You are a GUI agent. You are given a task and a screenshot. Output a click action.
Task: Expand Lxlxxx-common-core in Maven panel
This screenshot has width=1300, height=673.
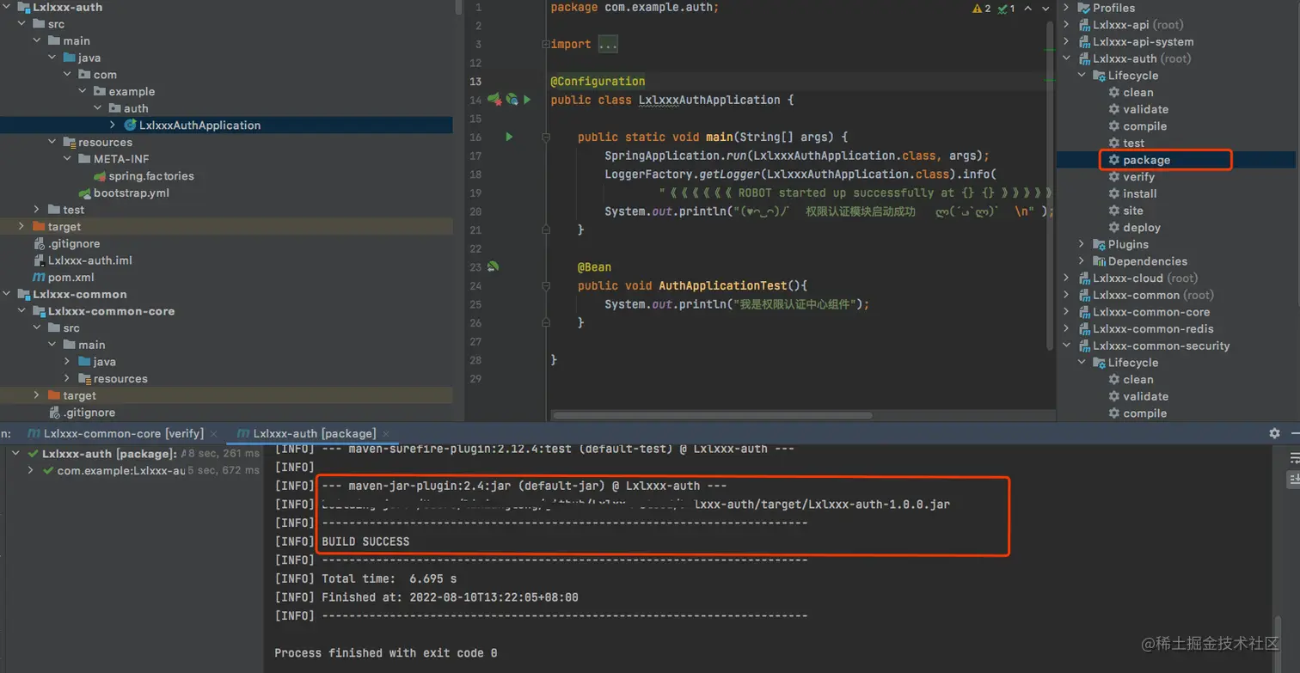click(x=1067, y=312)
